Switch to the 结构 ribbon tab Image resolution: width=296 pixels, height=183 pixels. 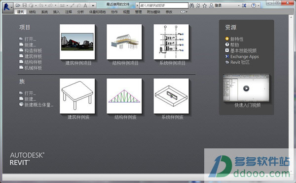coord(32,12)
